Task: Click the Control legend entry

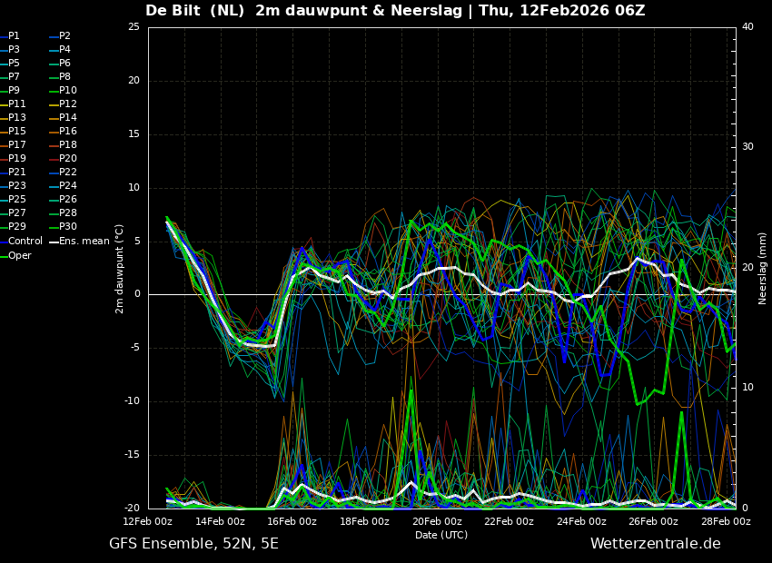Action: click(x=25, y=242)
